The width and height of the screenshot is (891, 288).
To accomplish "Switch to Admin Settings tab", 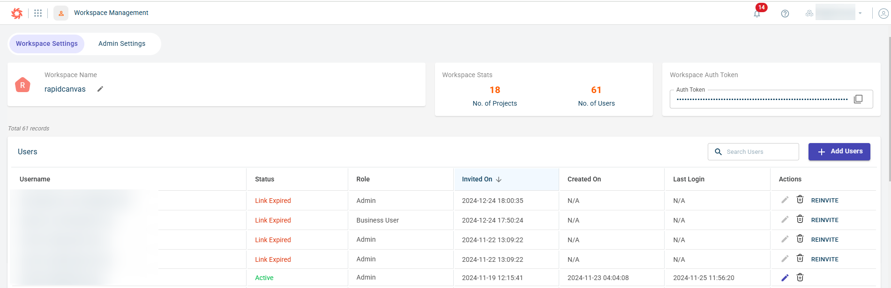I will pos(122,43).
